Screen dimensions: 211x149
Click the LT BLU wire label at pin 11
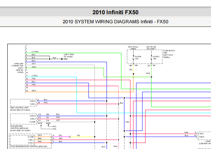[x=35, y=76]
